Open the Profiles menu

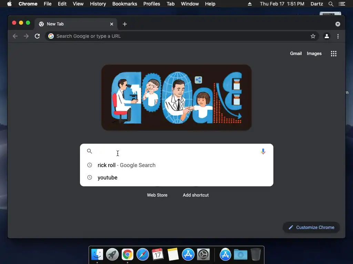click(152, 4)
